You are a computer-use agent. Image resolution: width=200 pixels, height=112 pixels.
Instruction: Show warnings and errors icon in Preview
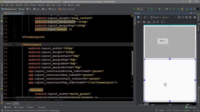tap(195, 17)
